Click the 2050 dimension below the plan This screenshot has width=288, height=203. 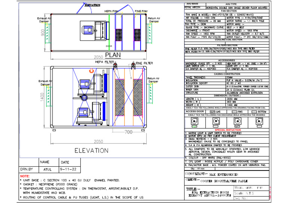(x=99, y=57)
